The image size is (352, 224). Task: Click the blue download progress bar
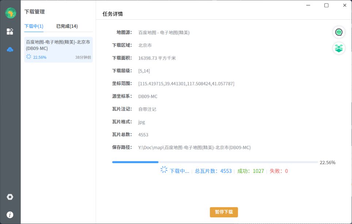[x=135, y=162]
